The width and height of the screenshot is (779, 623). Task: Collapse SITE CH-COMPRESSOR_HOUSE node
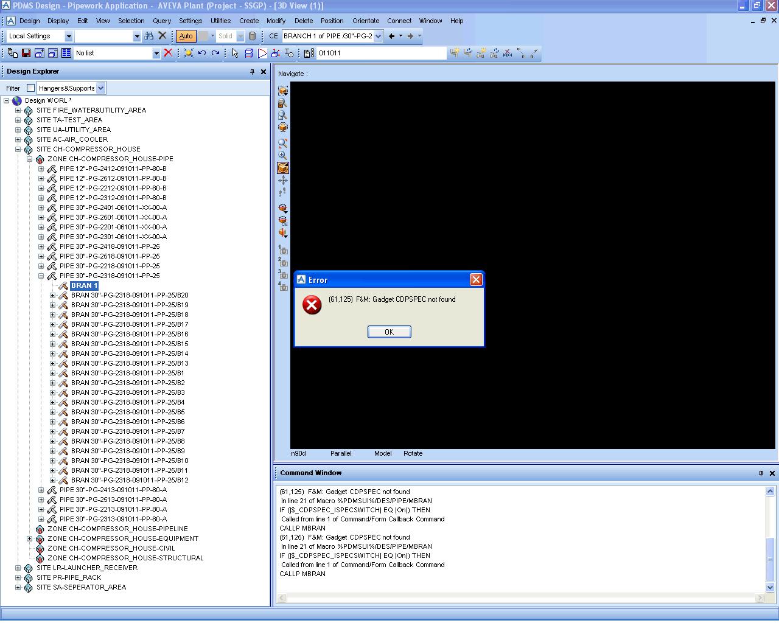point(18,149)
